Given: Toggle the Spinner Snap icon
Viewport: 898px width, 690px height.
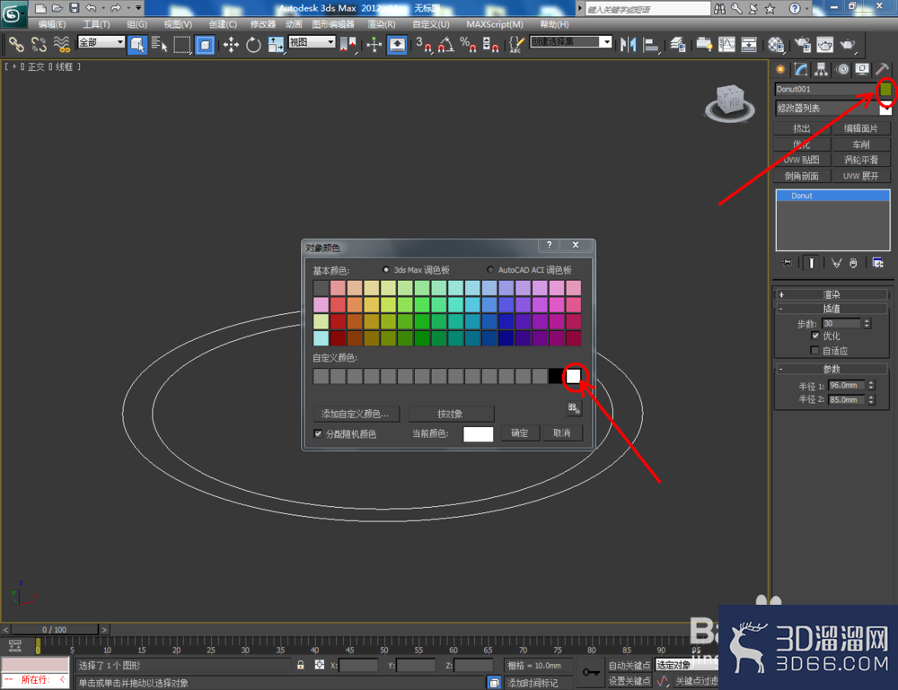Looking at the screenshot, I should 491,45.
